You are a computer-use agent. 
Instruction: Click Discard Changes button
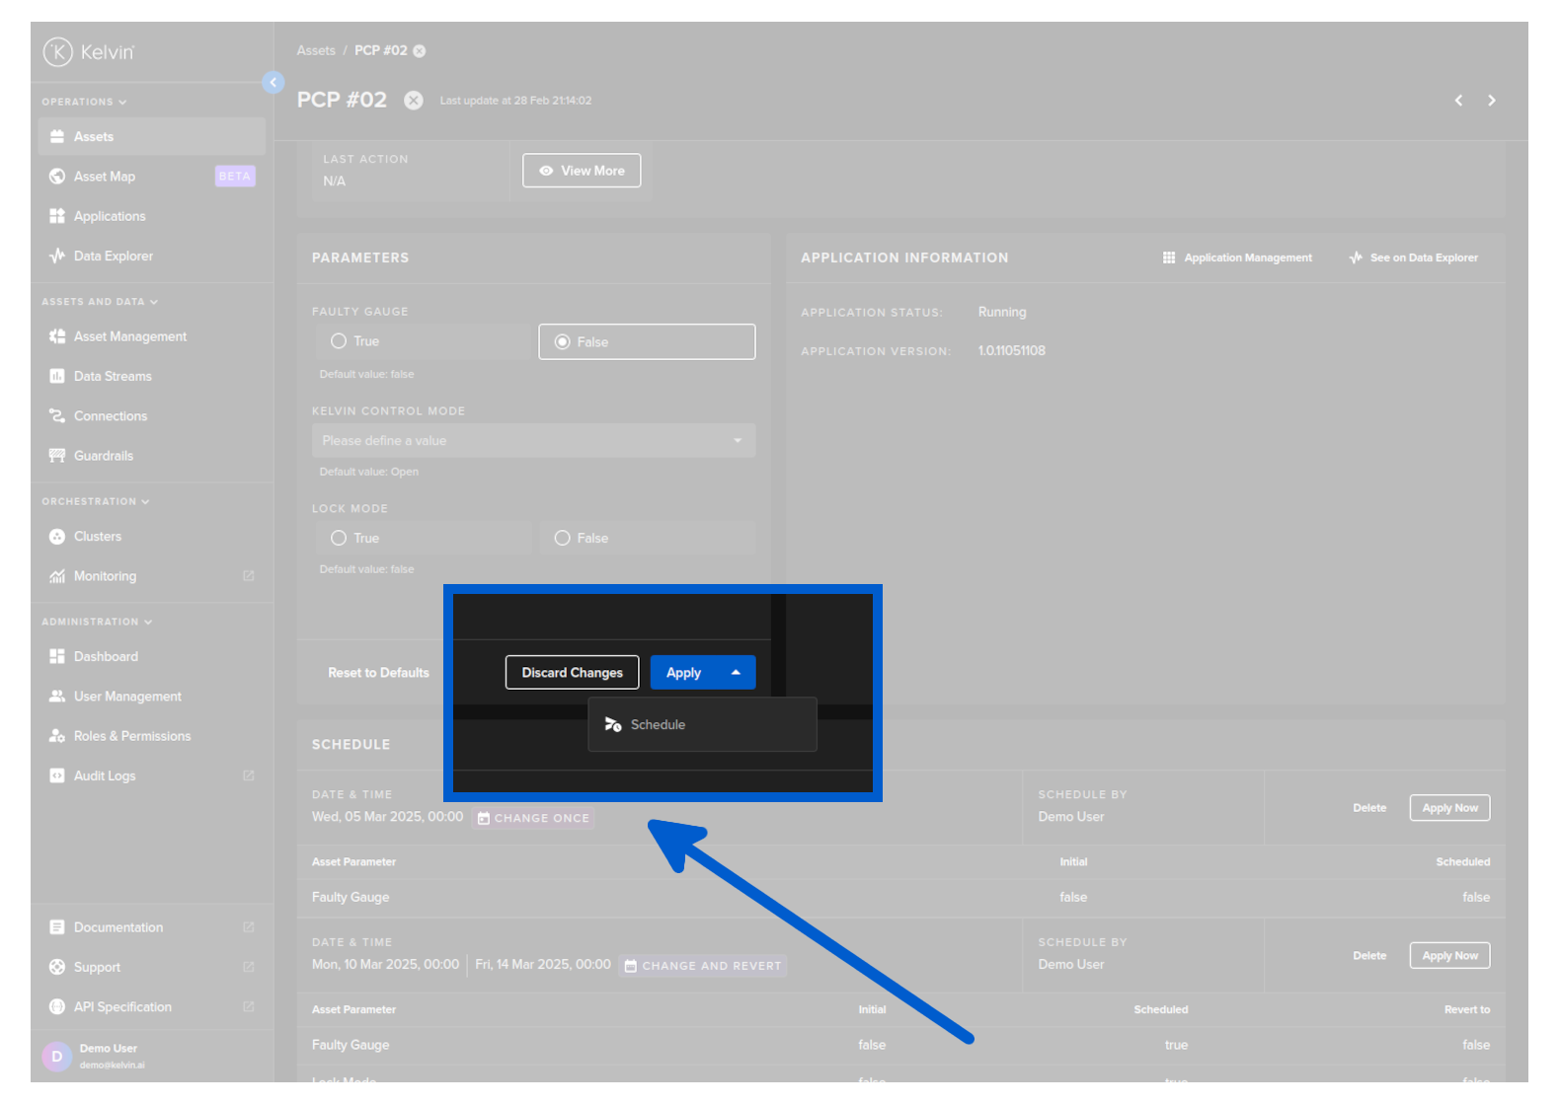coord(572,673)
